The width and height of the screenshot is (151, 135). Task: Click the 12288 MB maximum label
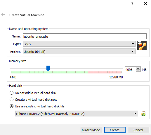click(x=116, y=77)
